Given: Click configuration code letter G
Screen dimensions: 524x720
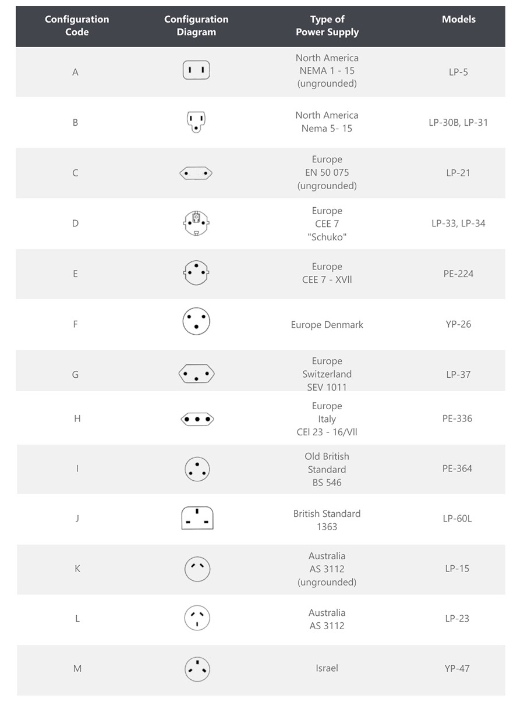Looking at the screenshot, I should click(x=75, y=374).
